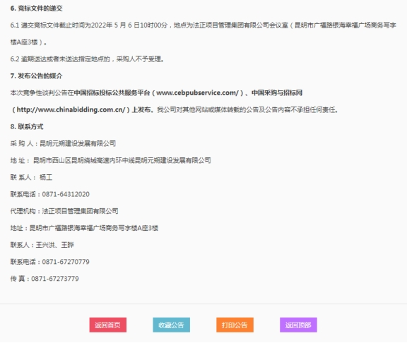Click the purple 返回顶部 button

tap(298, 325)
